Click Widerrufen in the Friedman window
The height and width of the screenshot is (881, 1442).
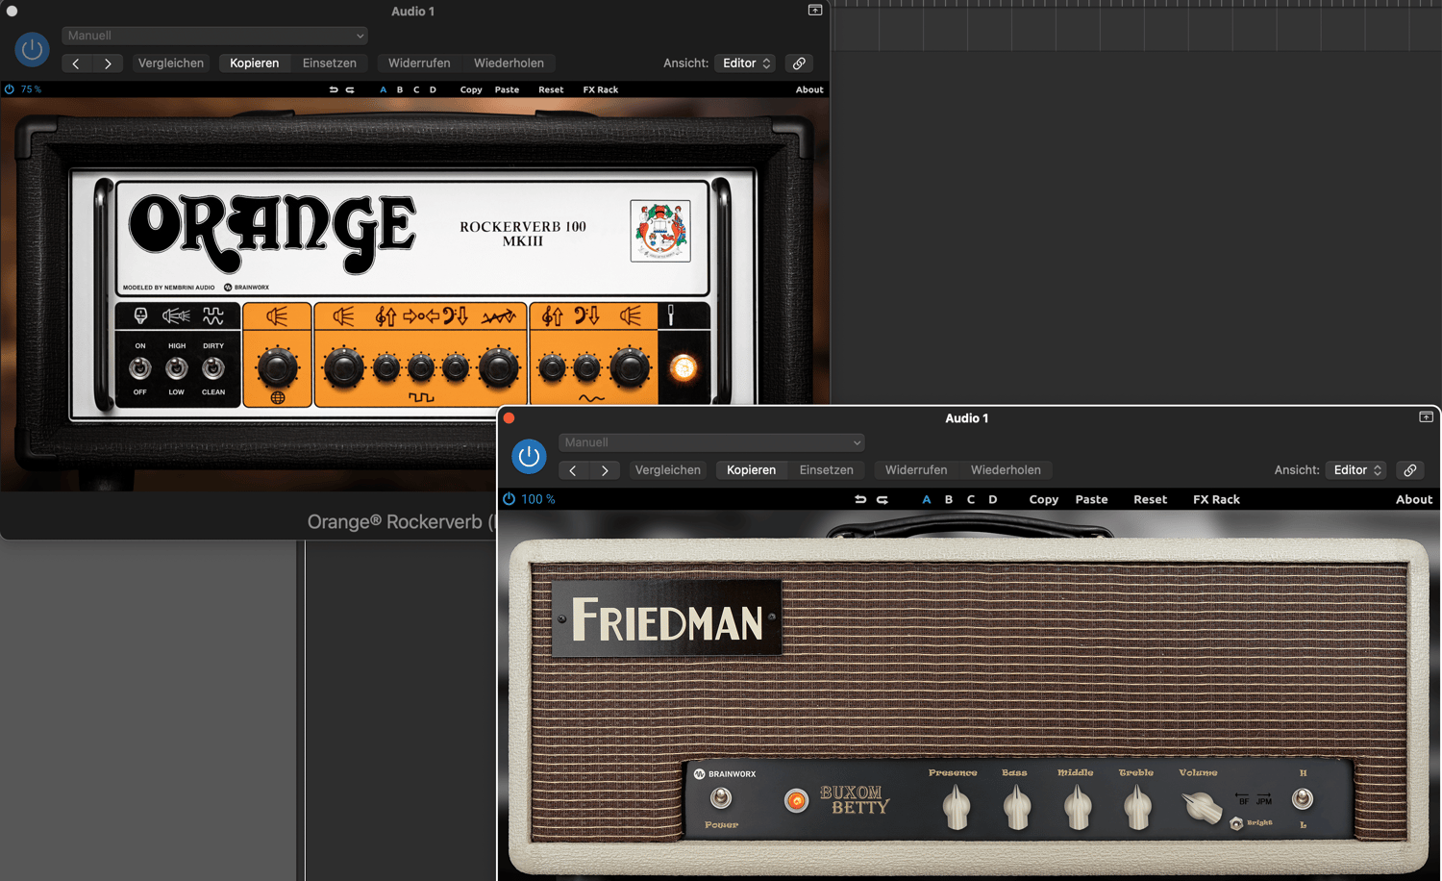[x=916, y=470]
